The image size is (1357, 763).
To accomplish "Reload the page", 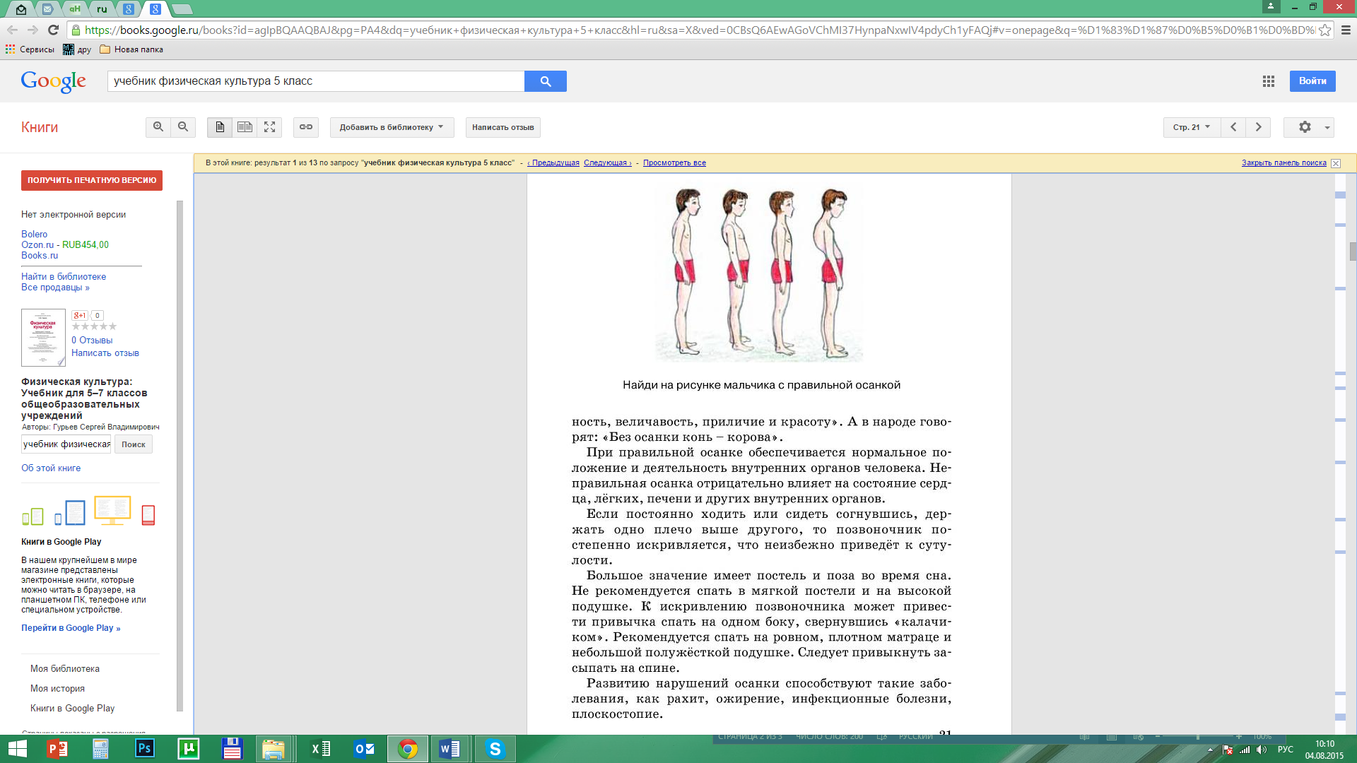I will click(x=53, y=30).
